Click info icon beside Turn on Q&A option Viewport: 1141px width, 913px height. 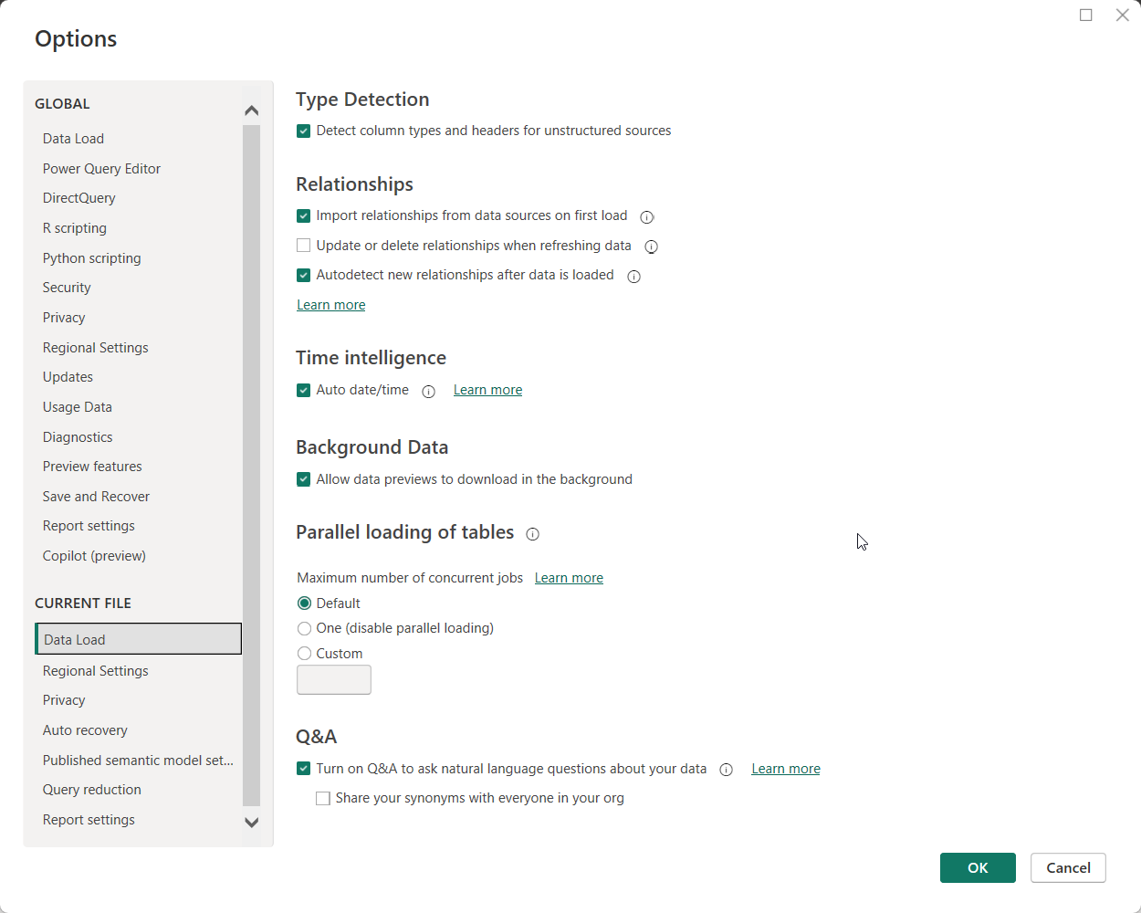(x=727, y=770)
